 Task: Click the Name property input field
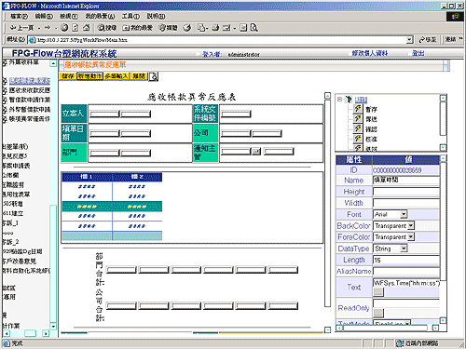click(406, 180)
